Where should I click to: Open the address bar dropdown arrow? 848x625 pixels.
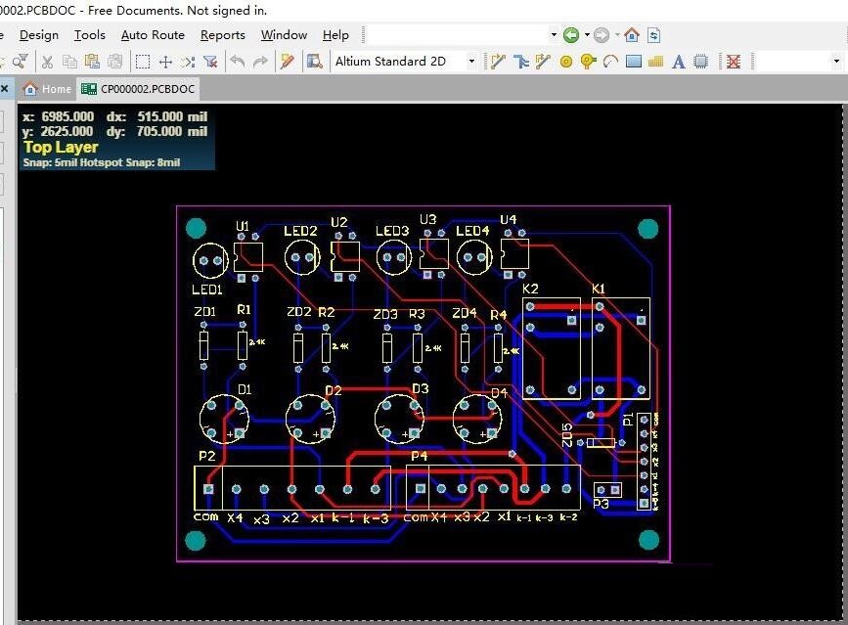[554, 35]
